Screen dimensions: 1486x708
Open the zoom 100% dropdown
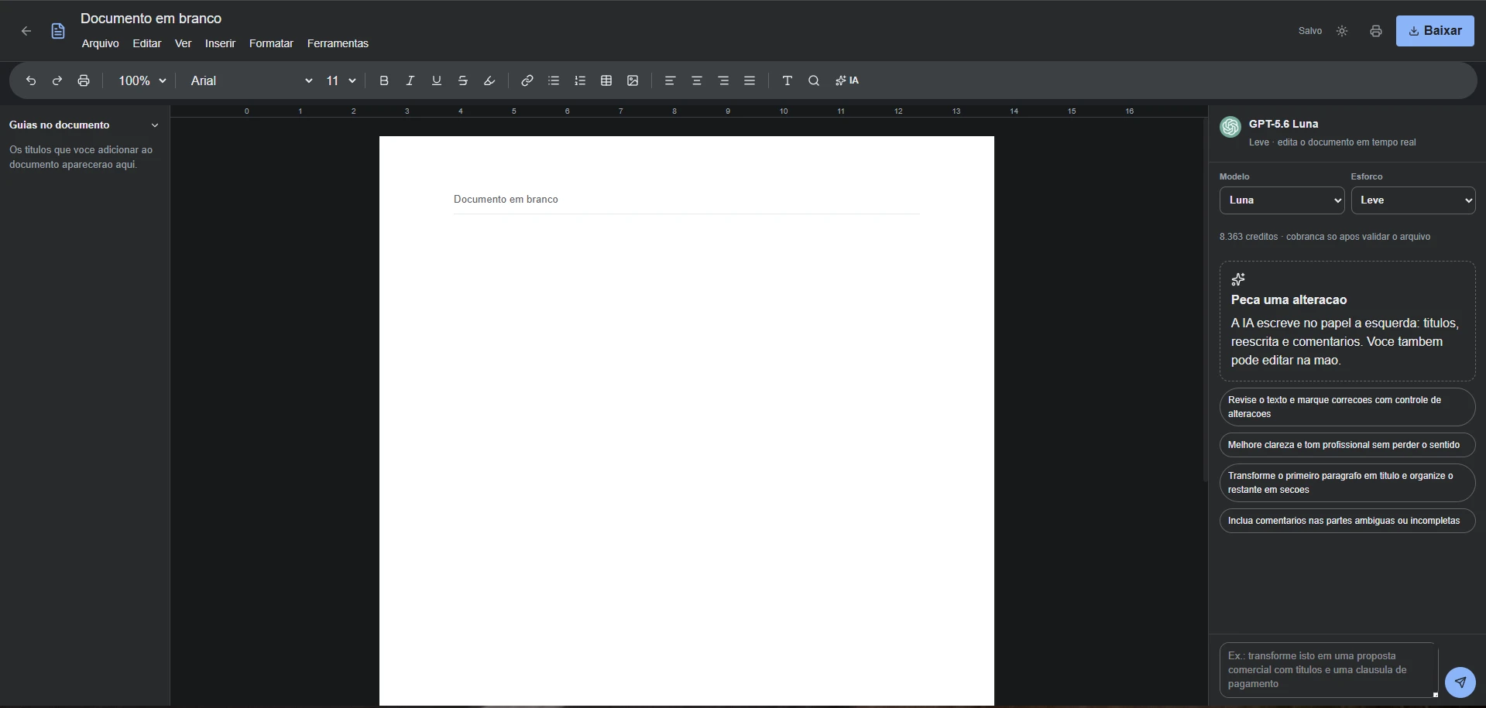pyautogui.click(x=142, y=80)
